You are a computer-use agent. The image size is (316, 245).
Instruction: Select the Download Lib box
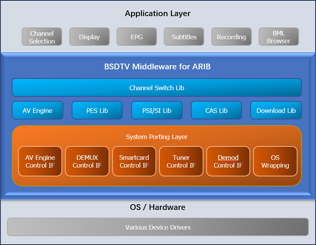coord(276,110)
